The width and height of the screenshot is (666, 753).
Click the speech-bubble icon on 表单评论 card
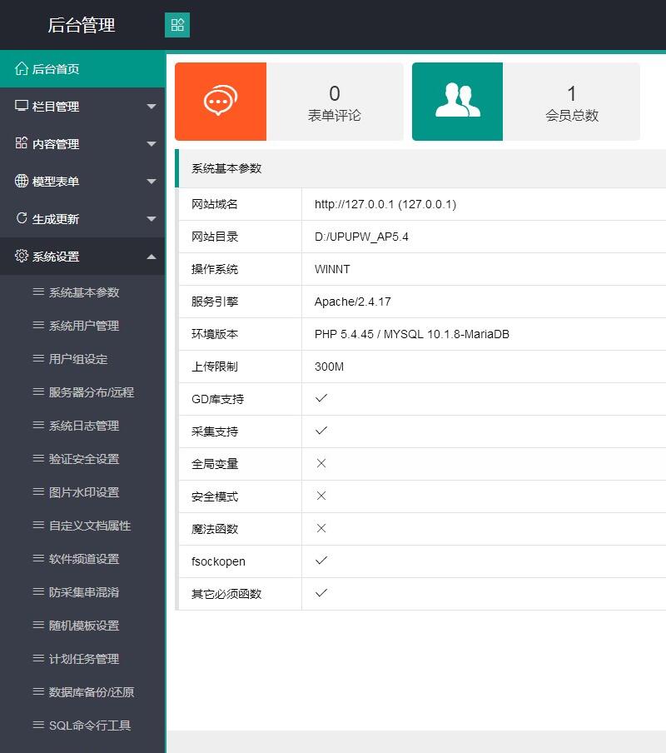[220, 101]
